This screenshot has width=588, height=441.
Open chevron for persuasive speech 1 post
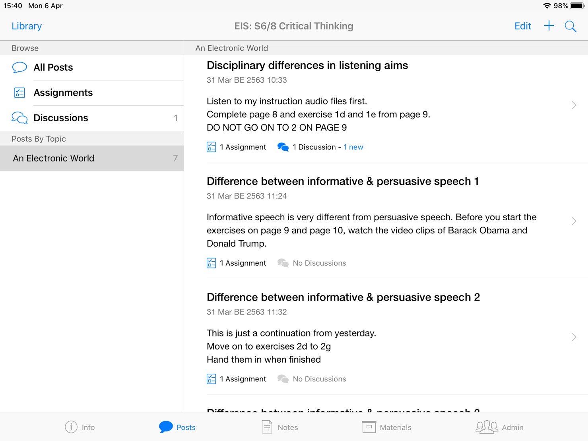point(574,221)
